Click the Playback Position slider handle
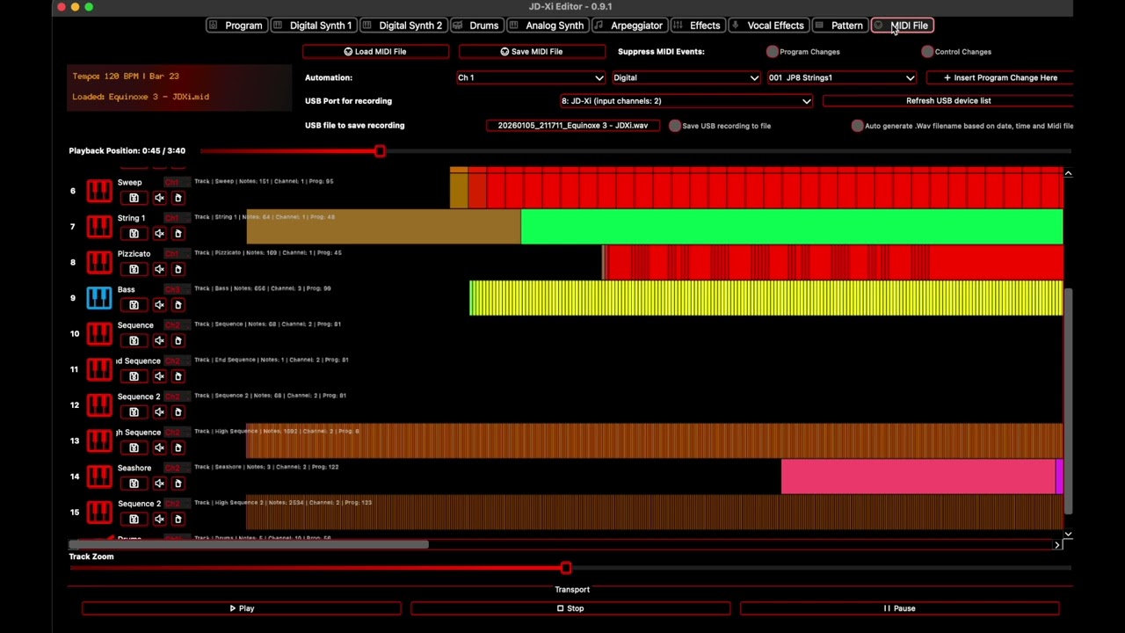This screenshot has width=1125, height=633. pyautogui.click(x=380, y=151)
